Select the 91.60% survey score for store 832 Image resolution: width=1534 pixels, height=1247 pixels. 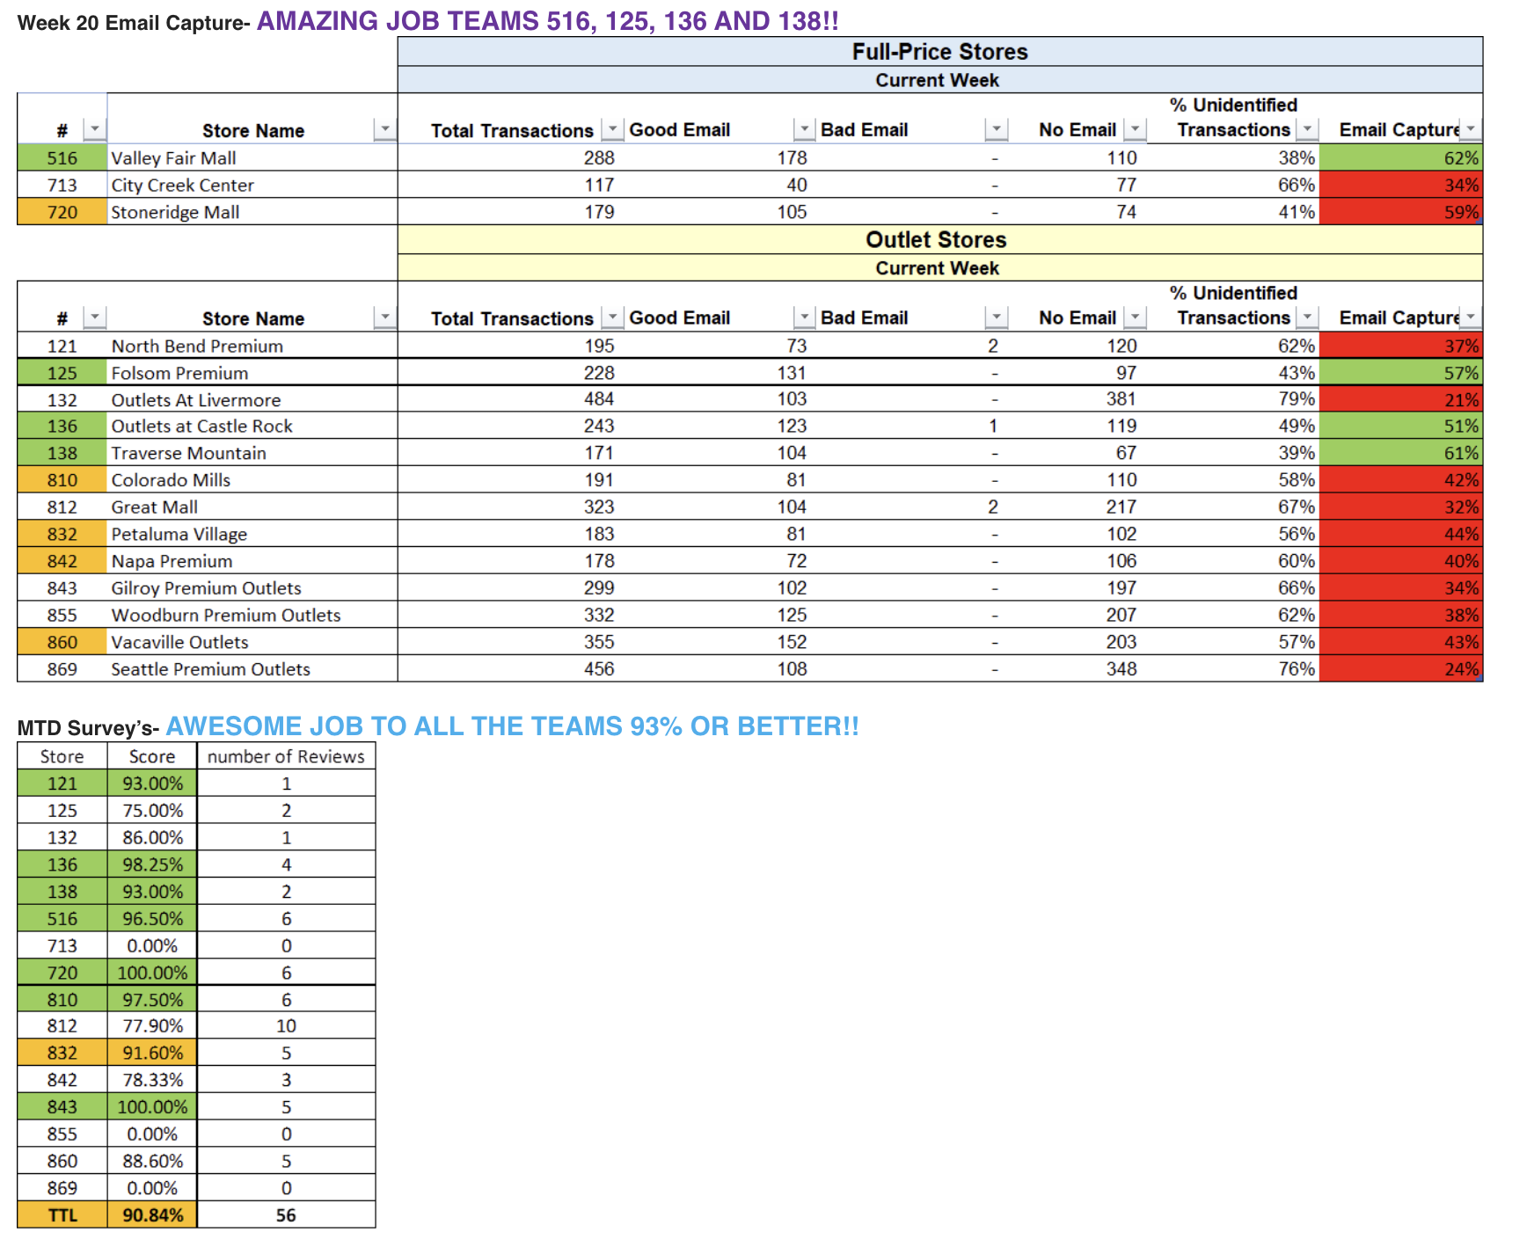tap(152, 1053)
